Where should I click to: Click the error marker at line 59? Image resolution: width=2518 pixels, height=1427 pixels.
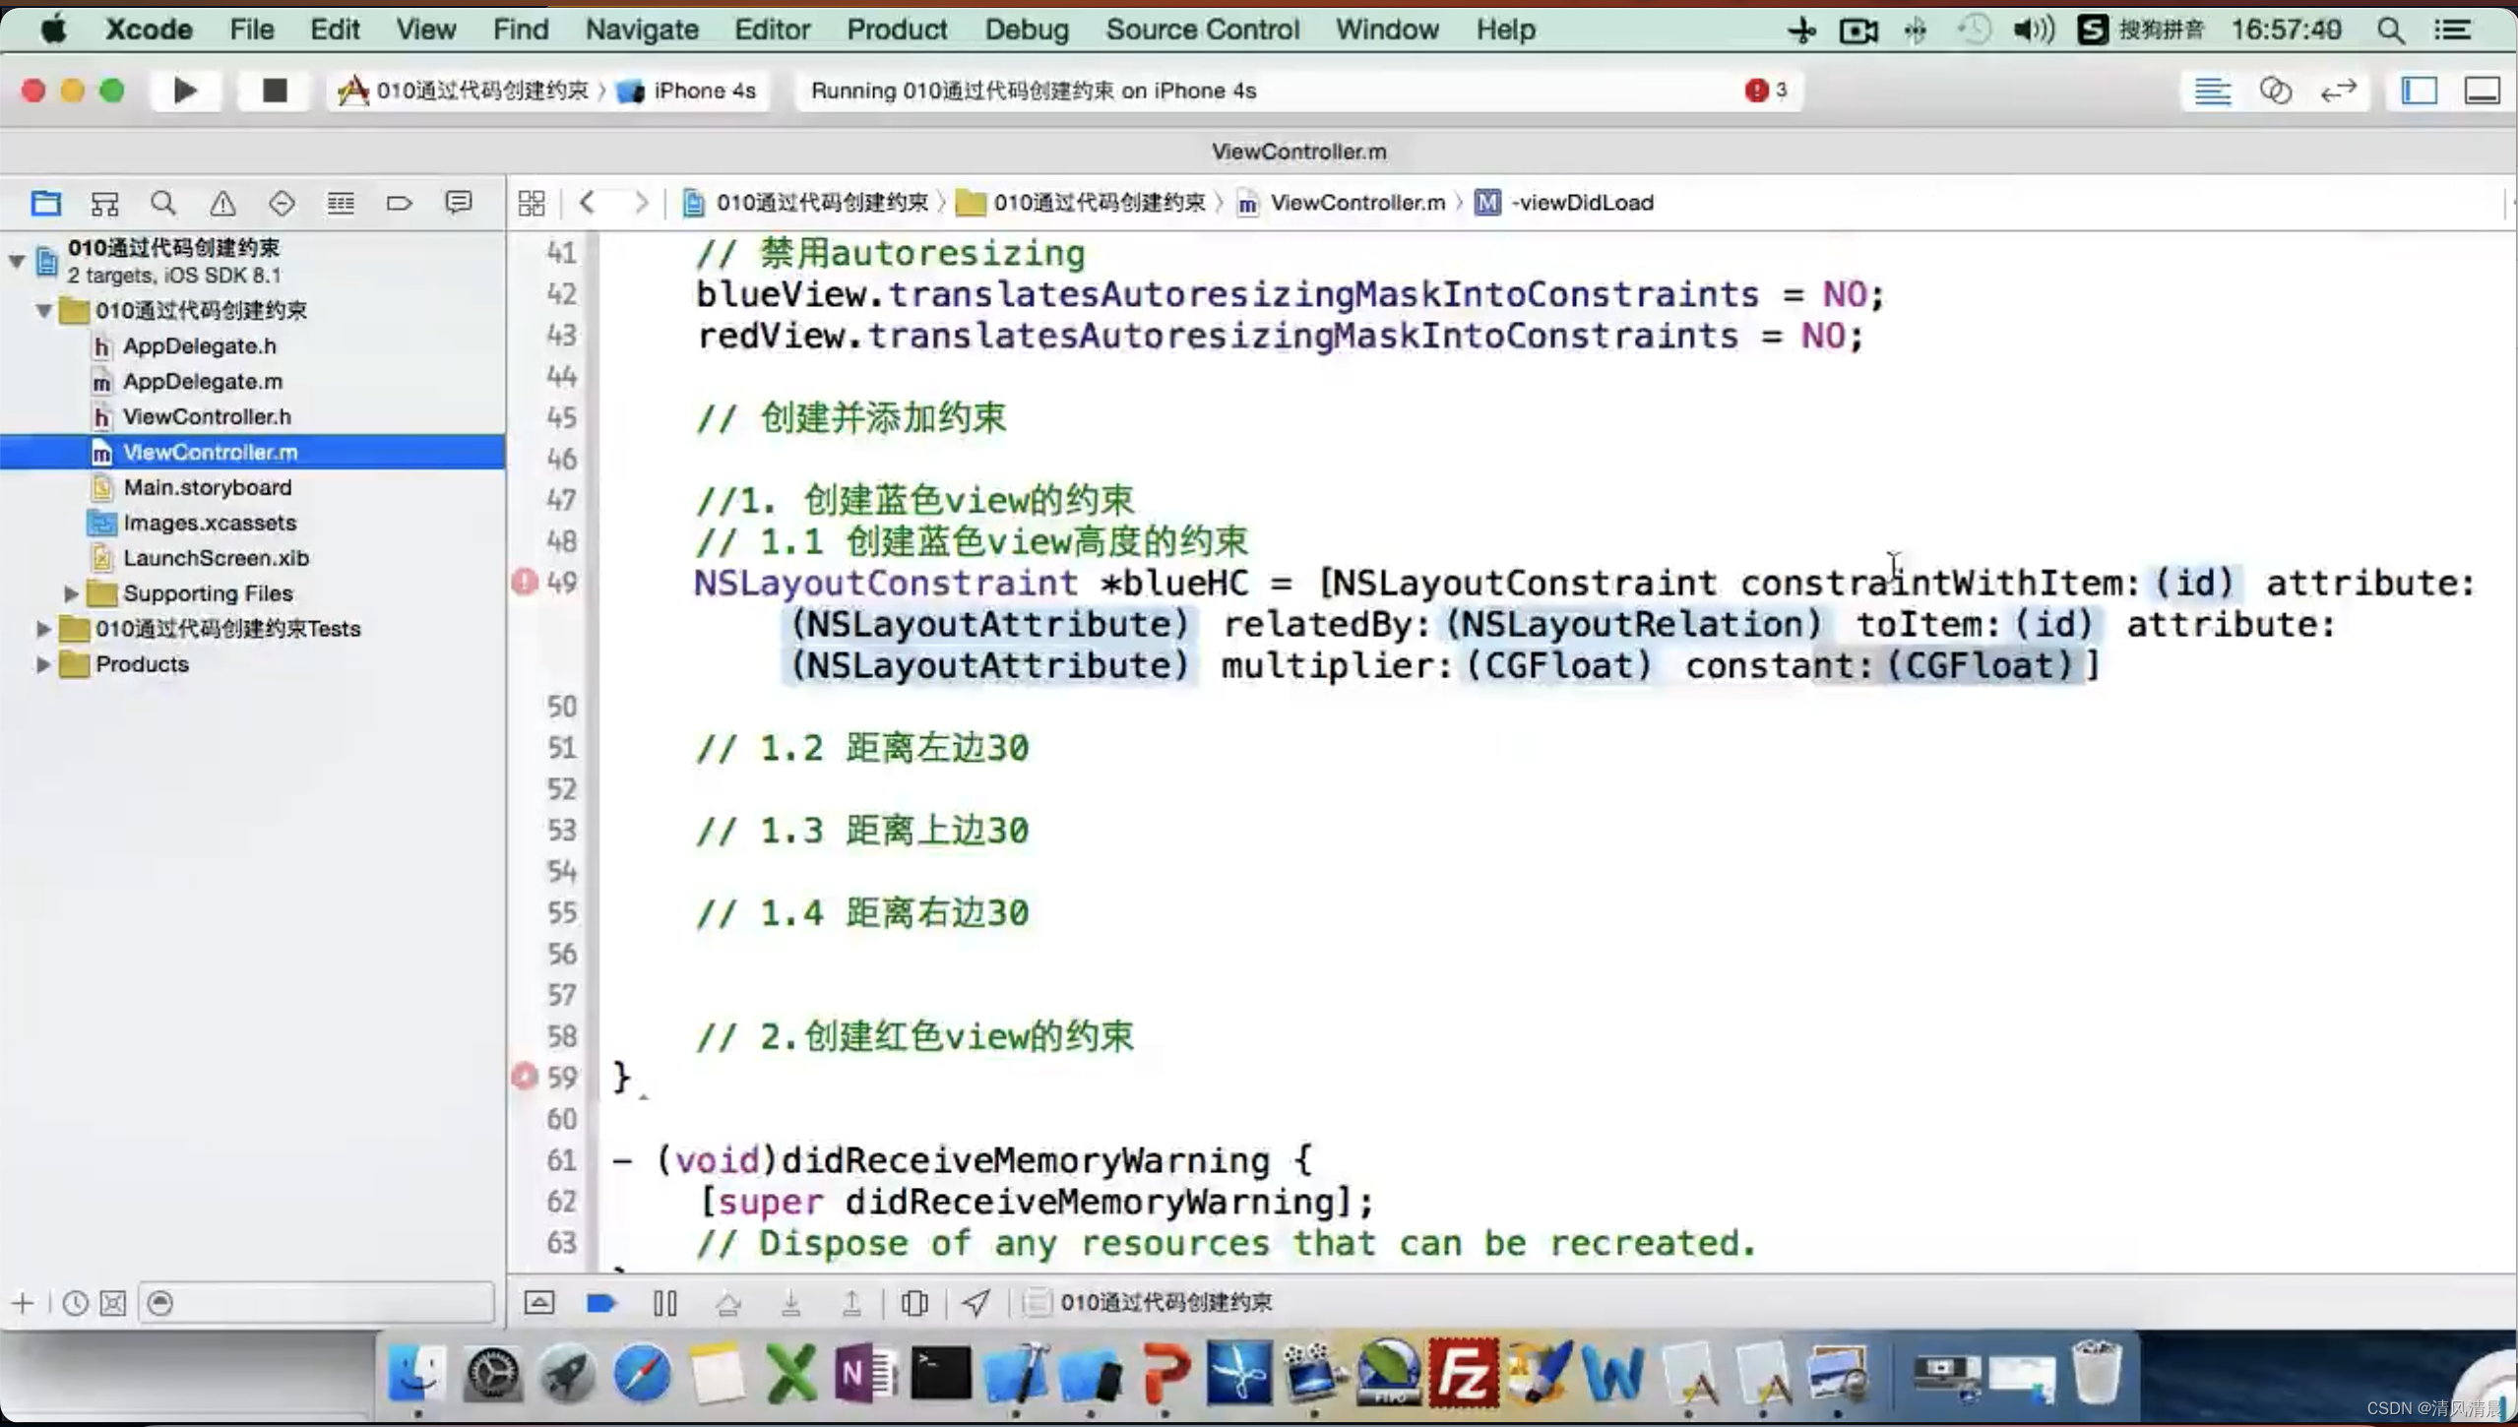point(525,1077)
